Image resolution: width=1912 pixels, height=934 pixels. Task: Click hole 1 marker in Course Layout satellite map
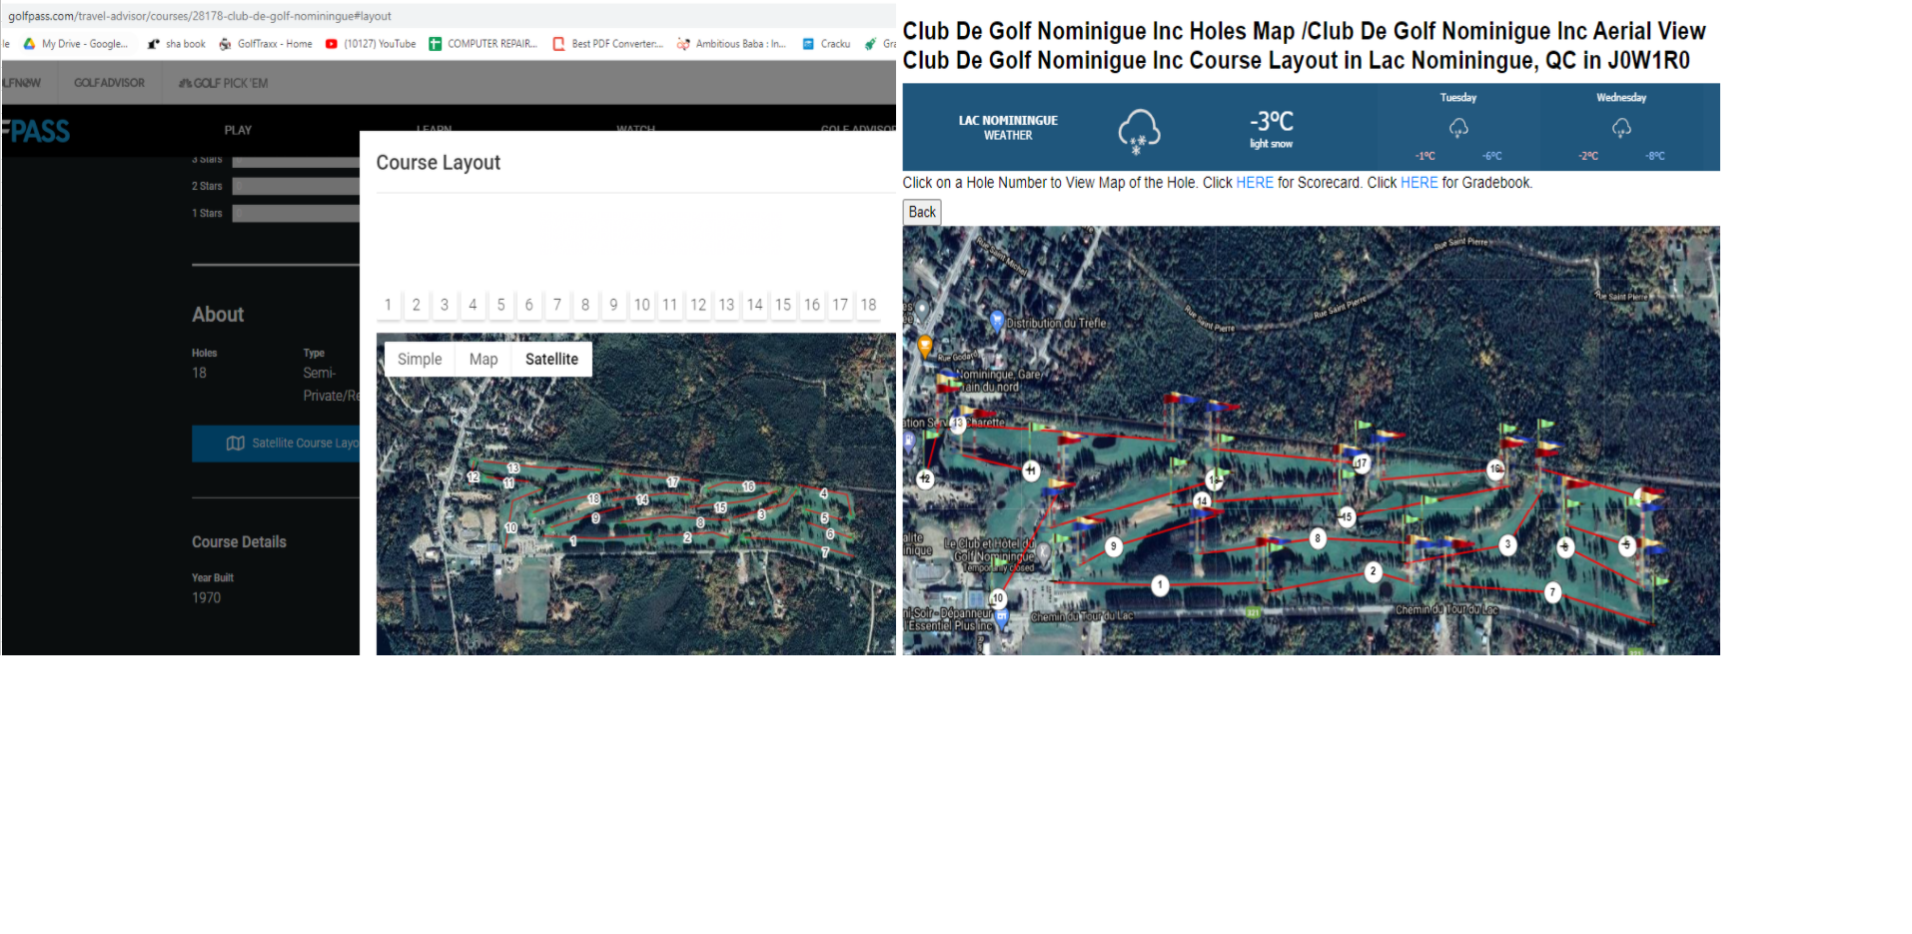573,541
